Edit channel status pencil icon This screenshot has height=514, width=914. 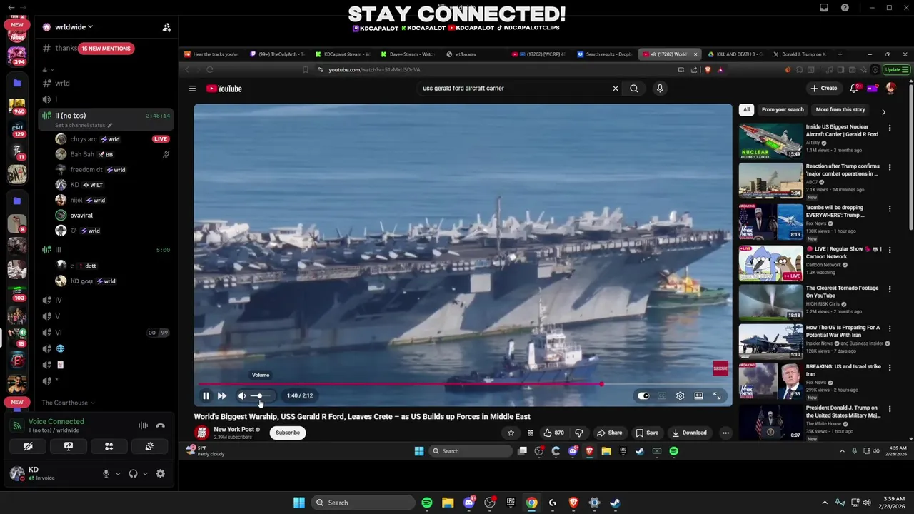(x=109, y=126)
